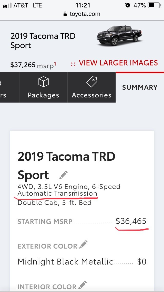Viewport: 164px width, 292px height.
Task: Tap the toyota.com address bar
Action: tap(82, 14)
